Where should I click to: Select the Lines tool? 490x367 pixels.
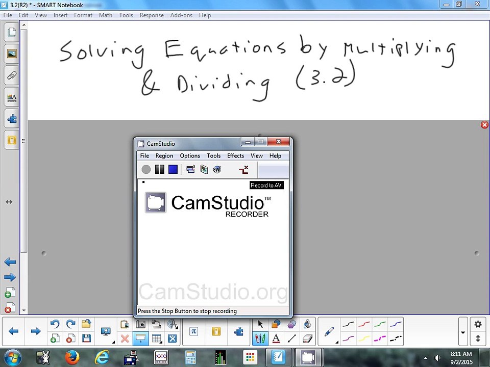[x=291, y=338]
